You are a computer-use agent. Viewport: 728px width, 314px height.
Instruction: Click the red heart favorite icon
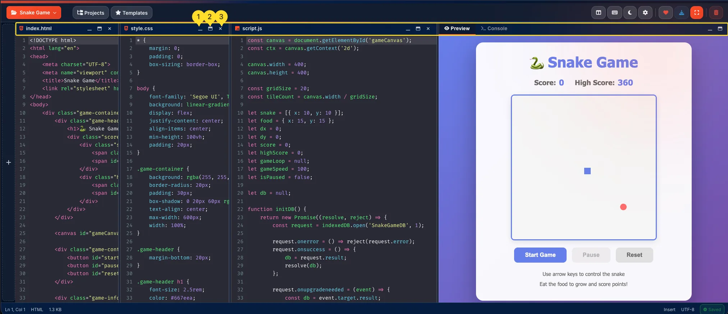pos(665,13)
